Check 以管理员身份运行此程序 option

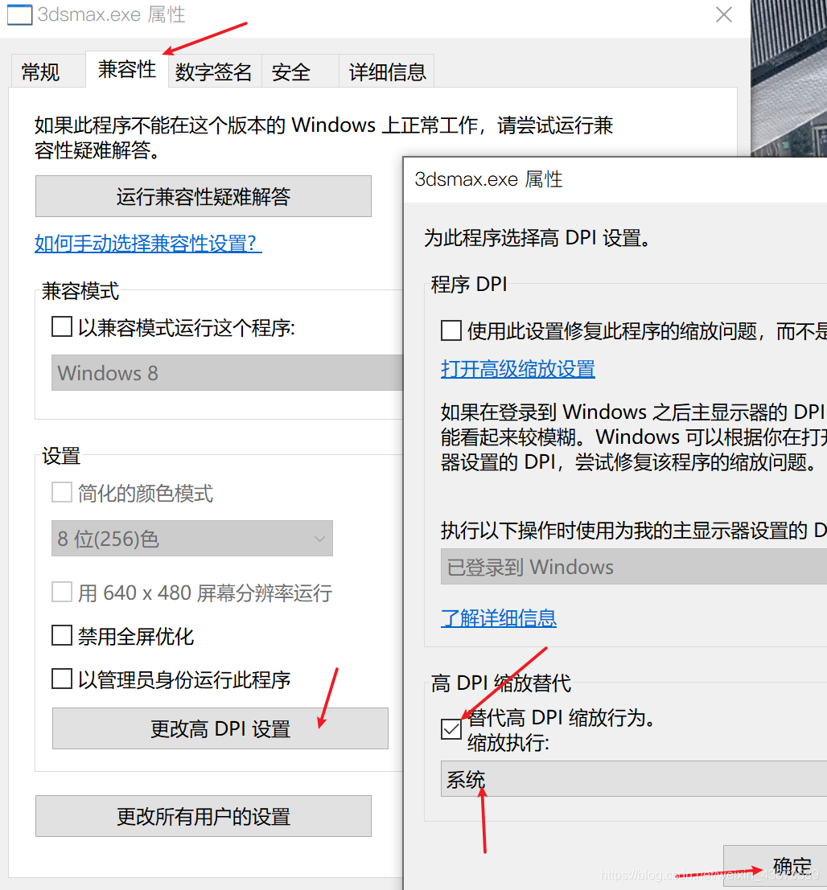(x=62, y=679)
